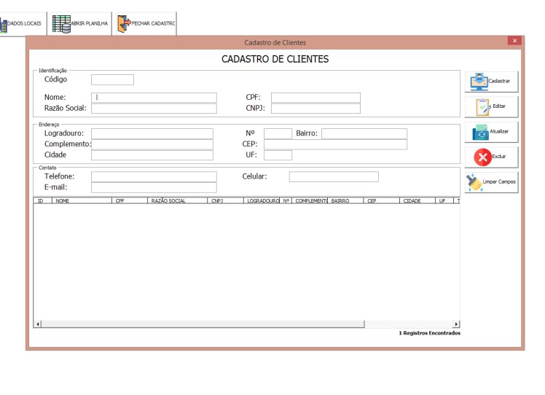Viewport: 545px width, 395px height.
Task: Click the Logradouro text field
Action: click(152, 133)
